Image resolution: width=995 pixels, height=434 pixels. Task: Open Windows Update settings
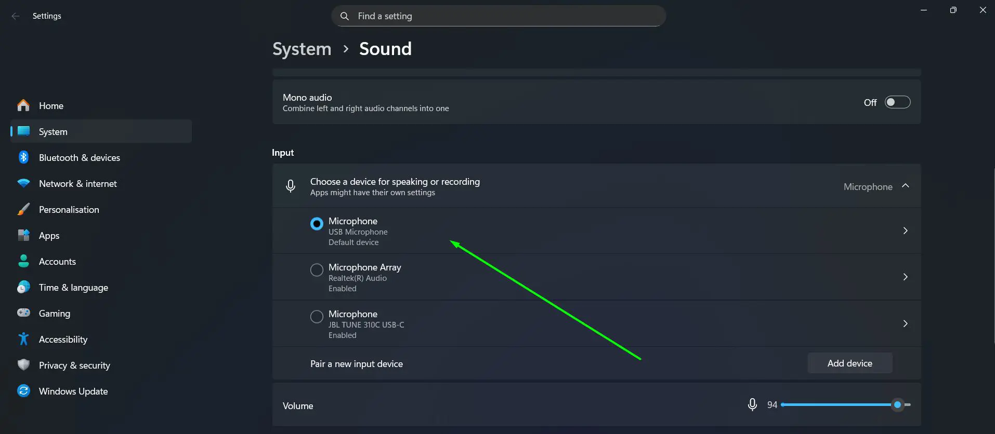click(73, 391)
